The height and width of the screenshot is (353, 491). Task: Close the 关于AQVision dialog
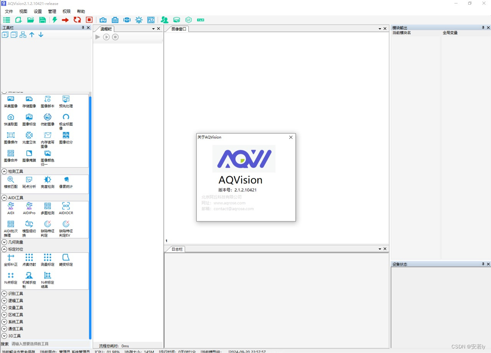(x=291, y=137)
